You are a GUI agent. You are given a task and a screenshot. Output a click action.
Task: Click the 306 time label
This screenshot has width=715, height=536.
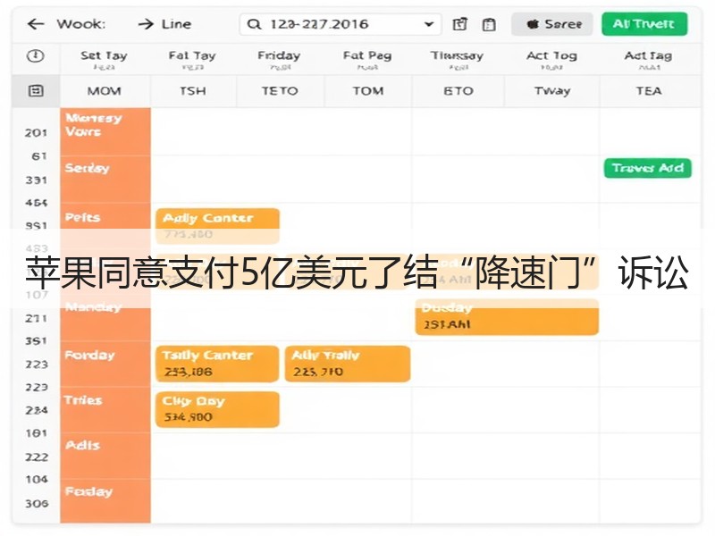(37, 504)
